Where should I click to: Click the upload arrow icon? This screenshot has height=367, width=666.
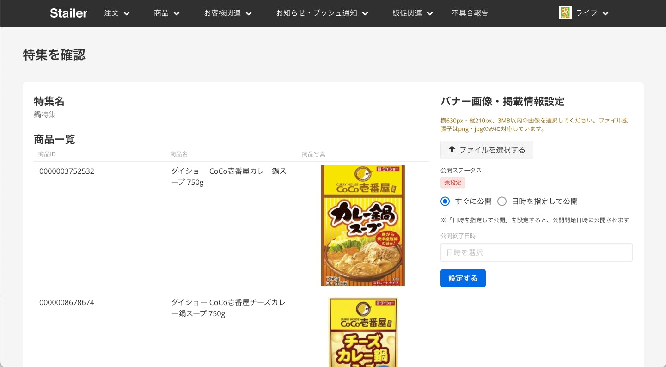[x=452, y=150]
